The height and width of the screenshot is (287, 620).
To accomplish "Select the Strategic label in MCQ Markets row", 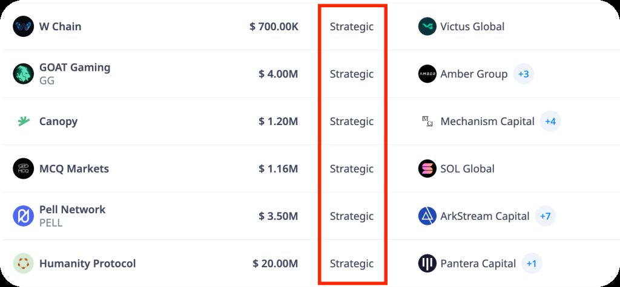I will 352,169.
